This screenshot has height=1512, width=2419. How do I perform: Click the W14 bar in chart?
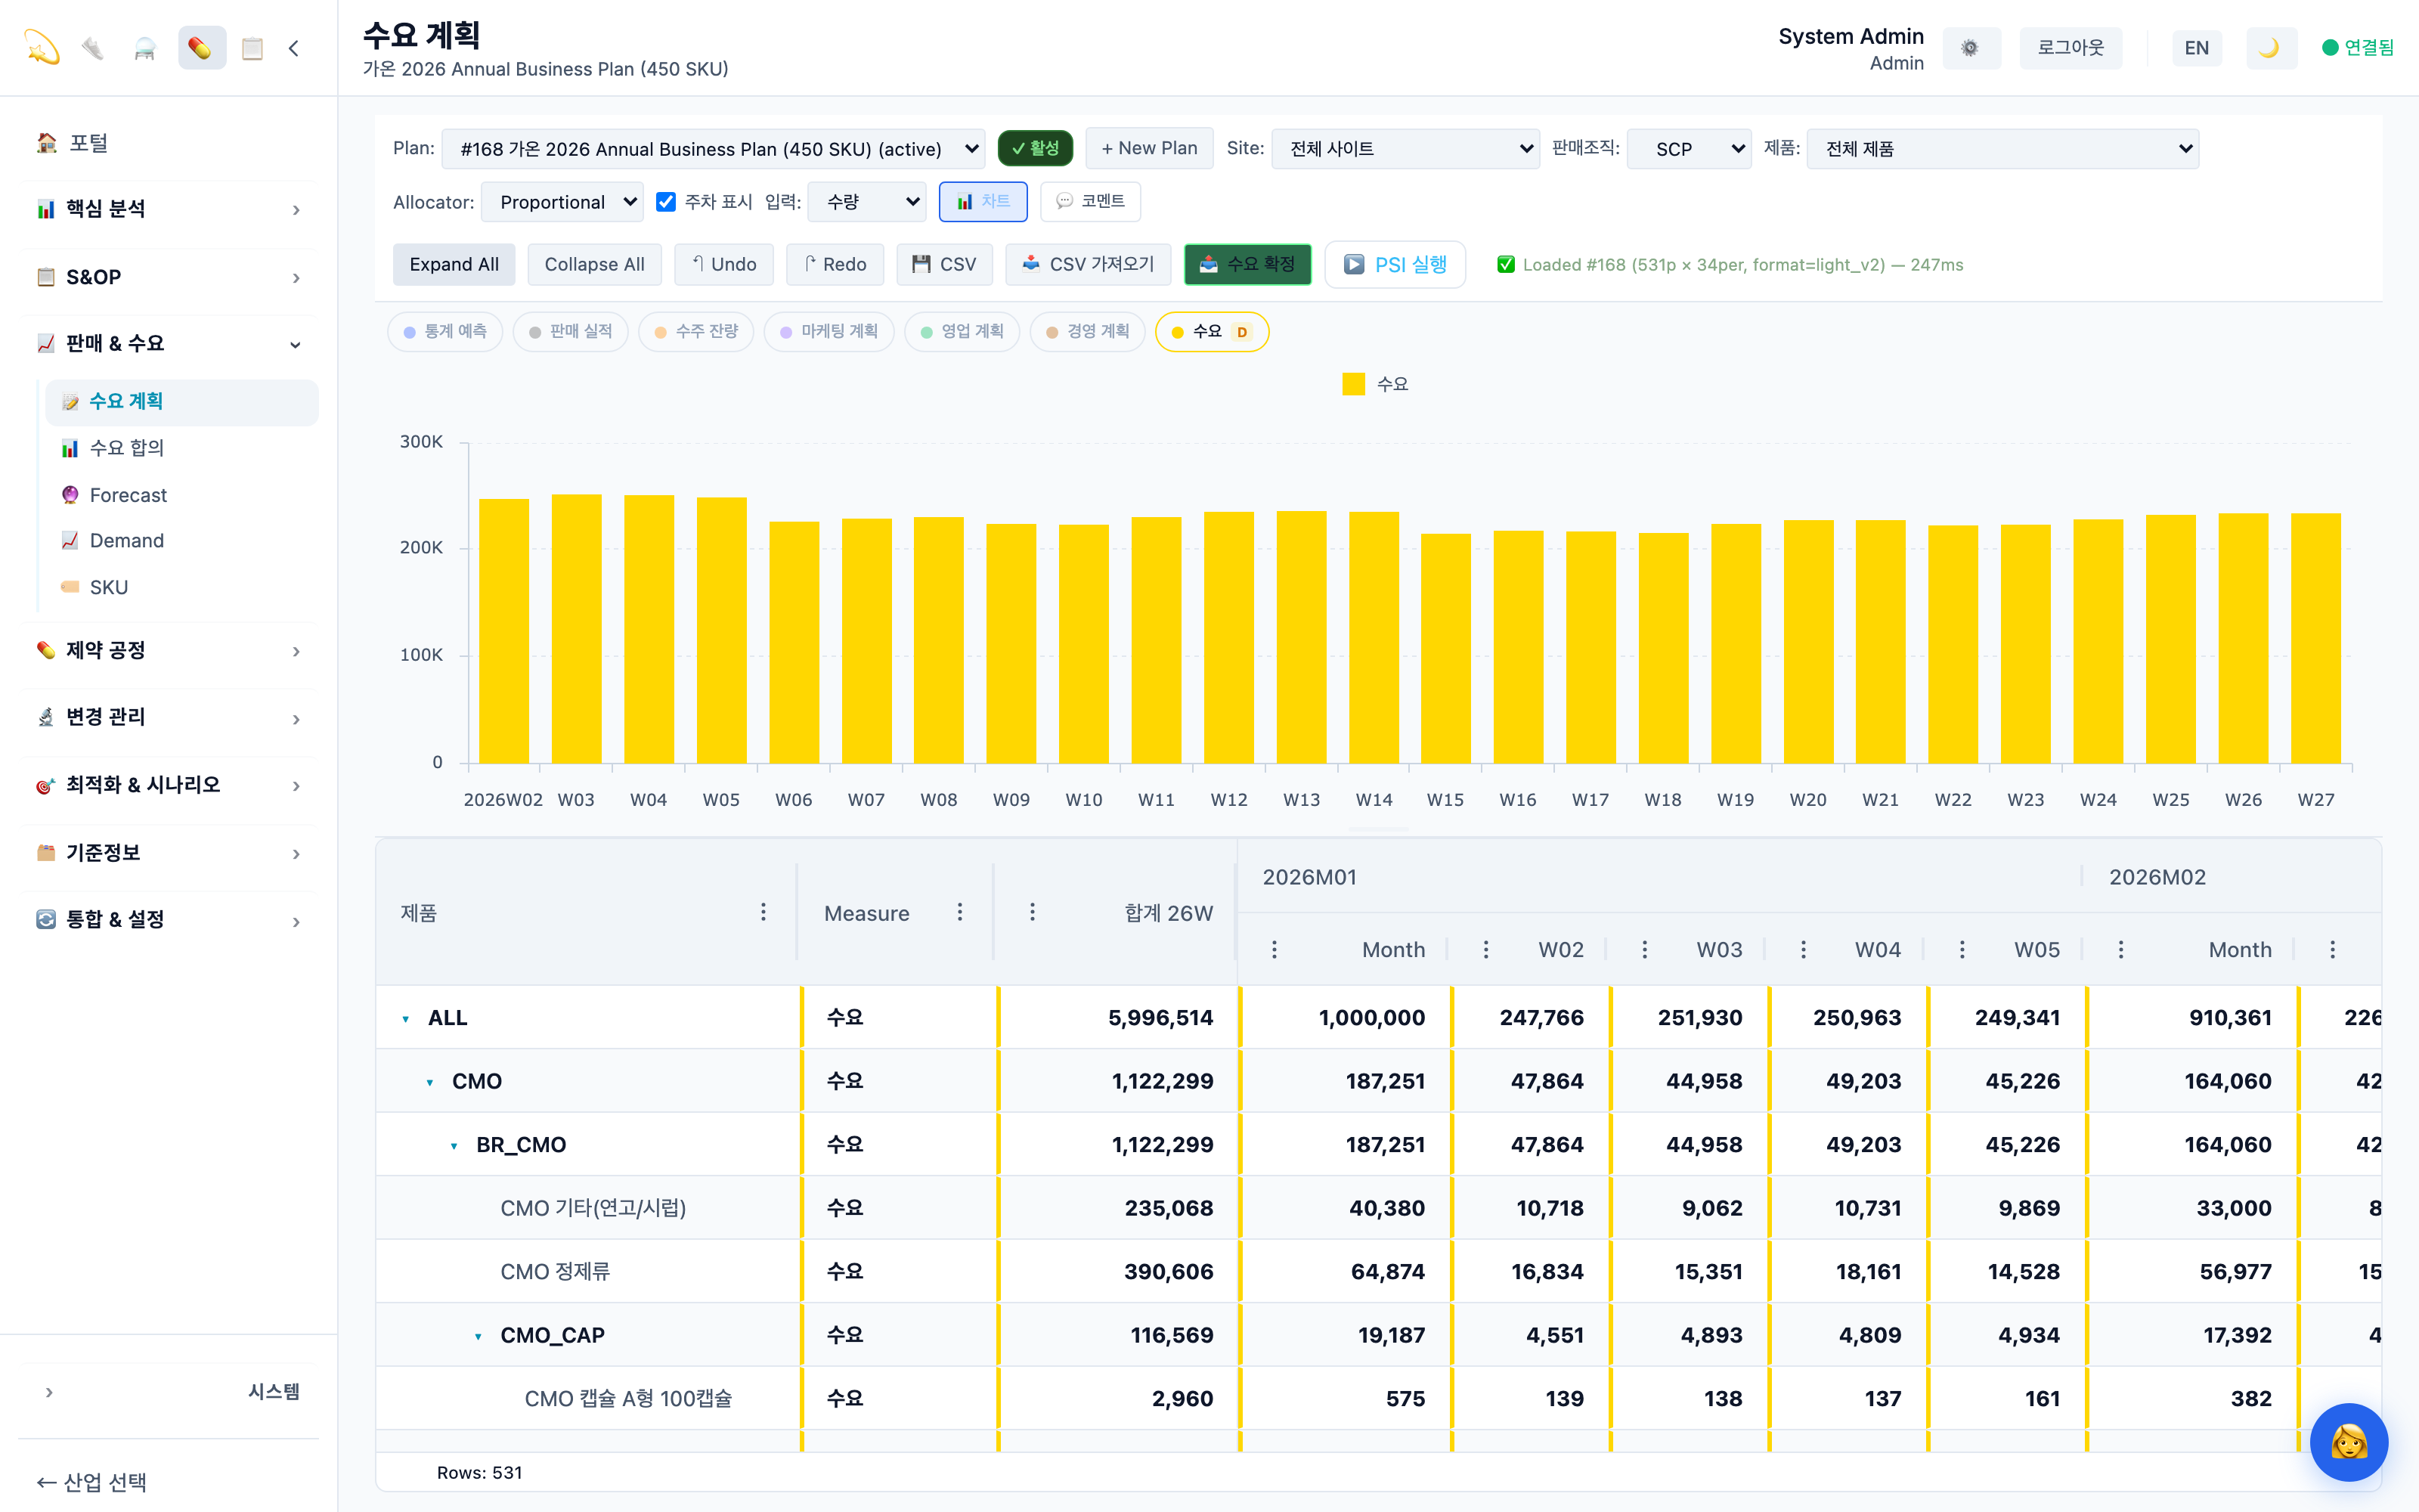(1374, 637)
